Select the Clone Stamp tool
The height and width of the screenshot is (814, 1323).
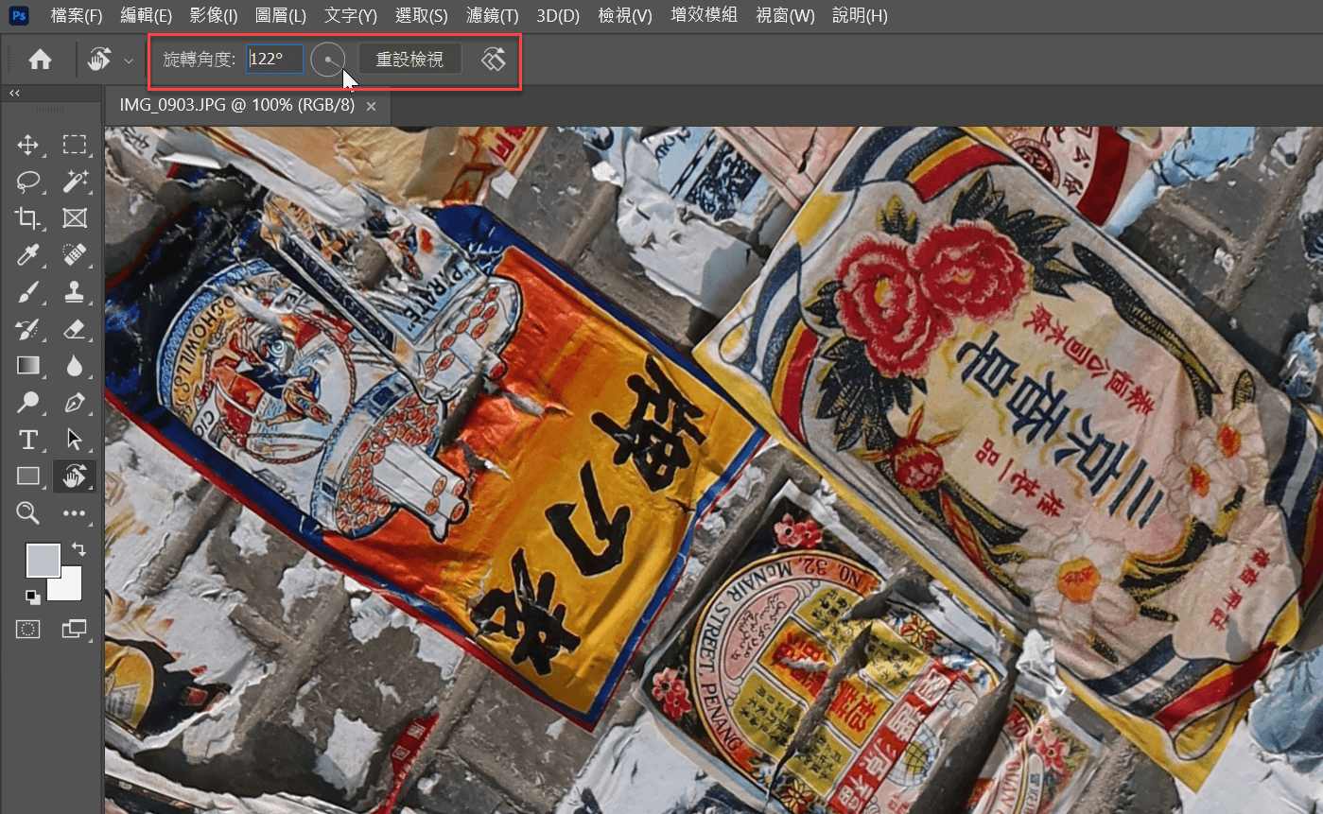pos(75,292)
